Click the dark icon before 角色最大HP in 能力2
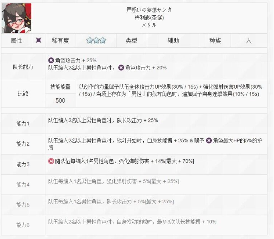The width and height of the screenshot is (274, 239). tap(209, 141)
